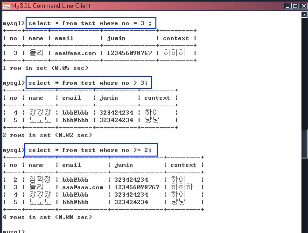The height and width of the screenshot is (233, 308).
Task: Click 'jumin' header in the first table
Action: click(x=116, y=38)
